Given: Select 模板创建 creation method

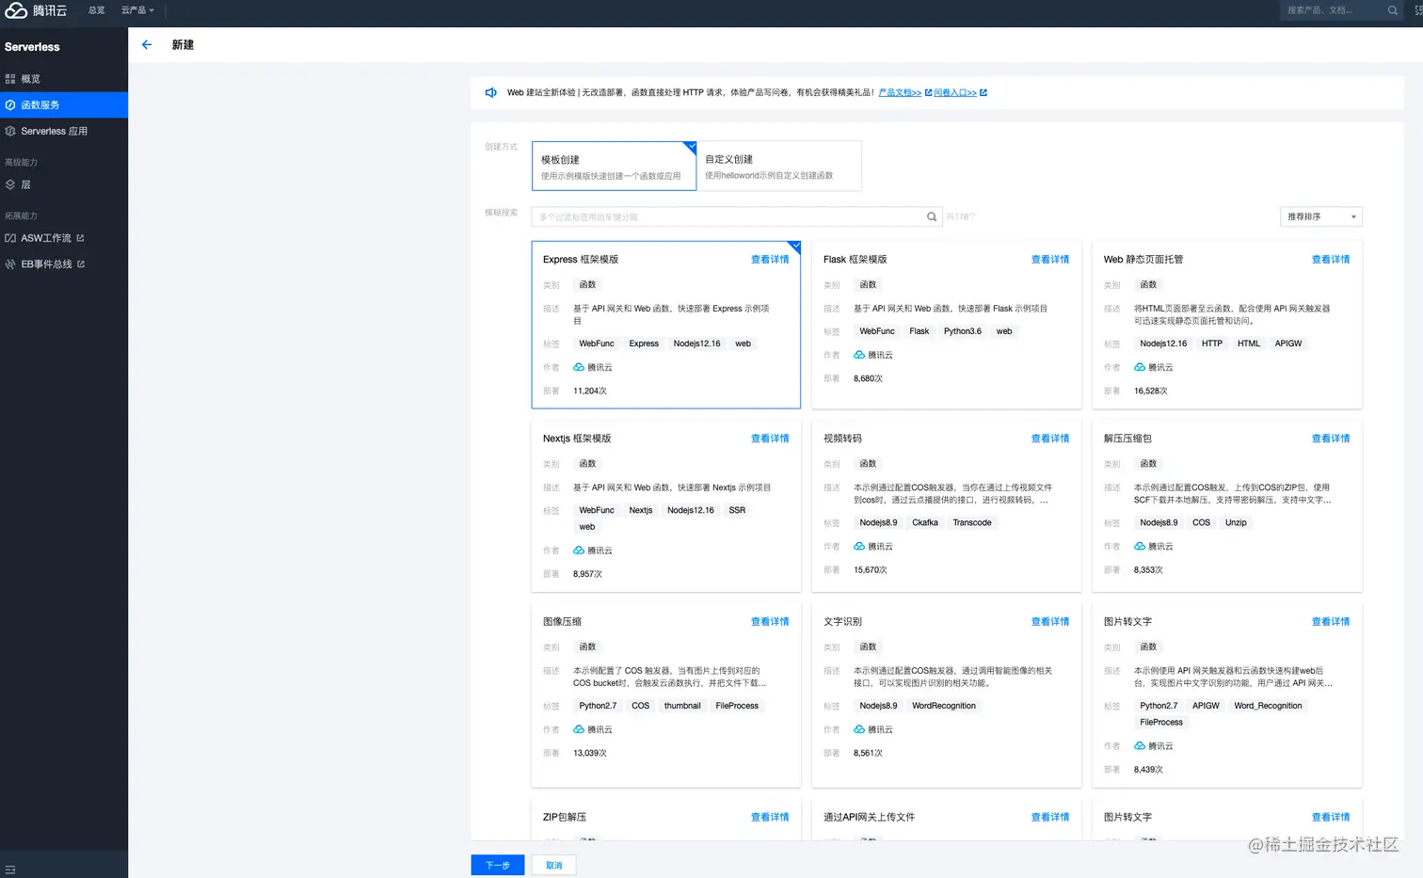Looking at the screenshot, I should [614, 167].
